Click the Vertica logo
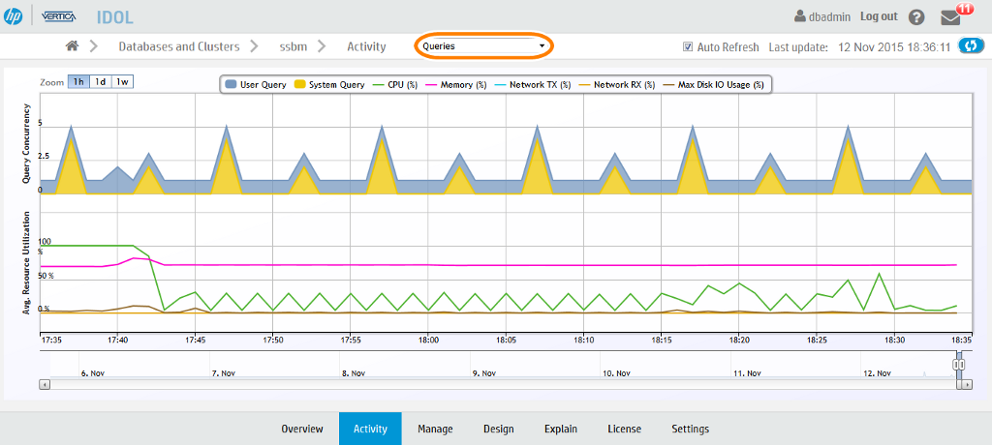992x445 pixels. pos(61,16)
